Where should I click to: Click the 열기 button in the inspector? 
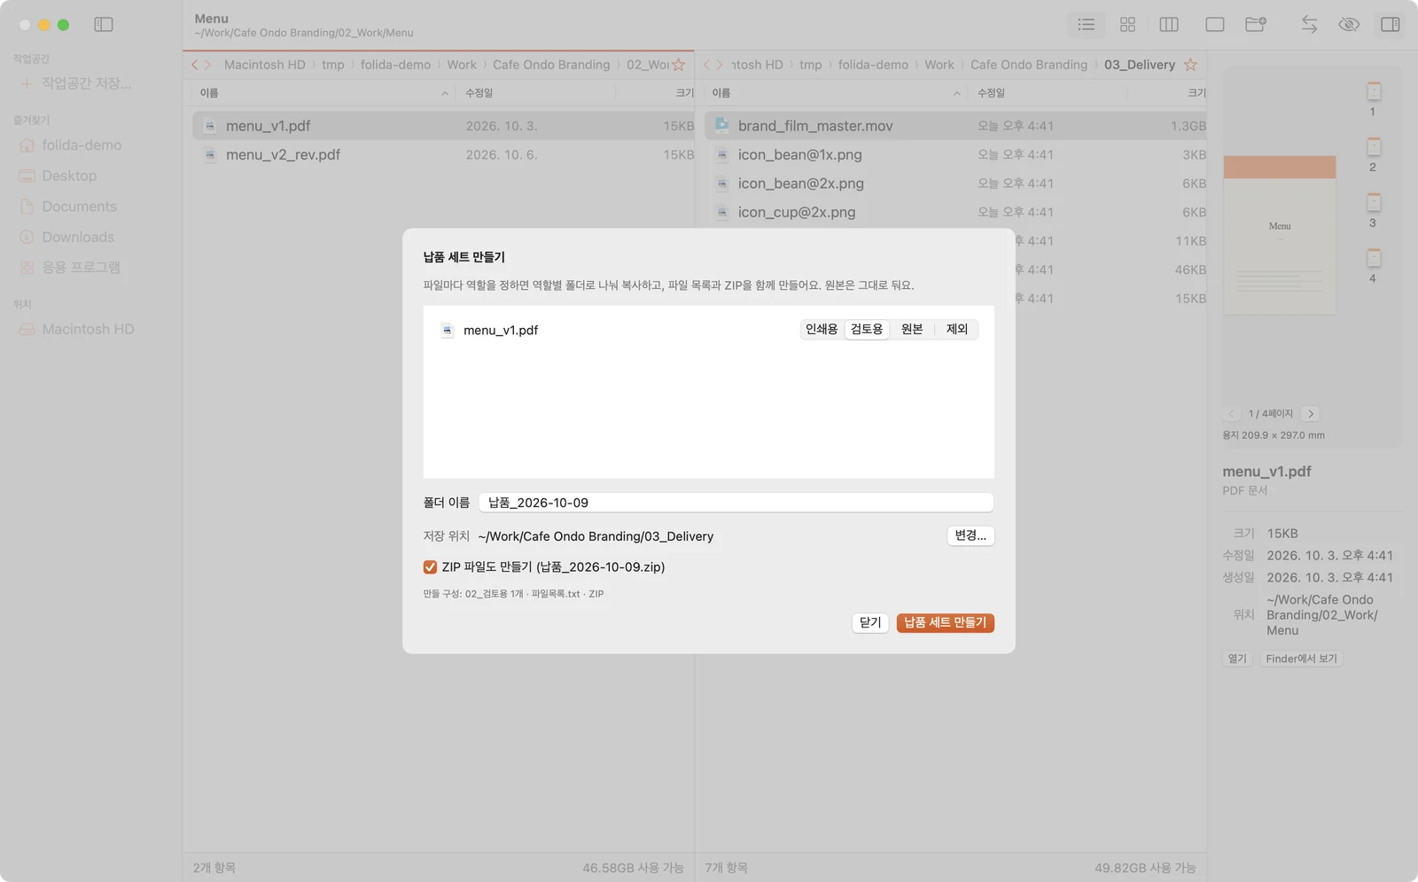pyautogui.click(x=1237, y=659)
